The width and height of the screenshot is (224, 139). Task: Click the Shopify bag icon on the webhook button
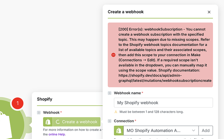[48, 122]
